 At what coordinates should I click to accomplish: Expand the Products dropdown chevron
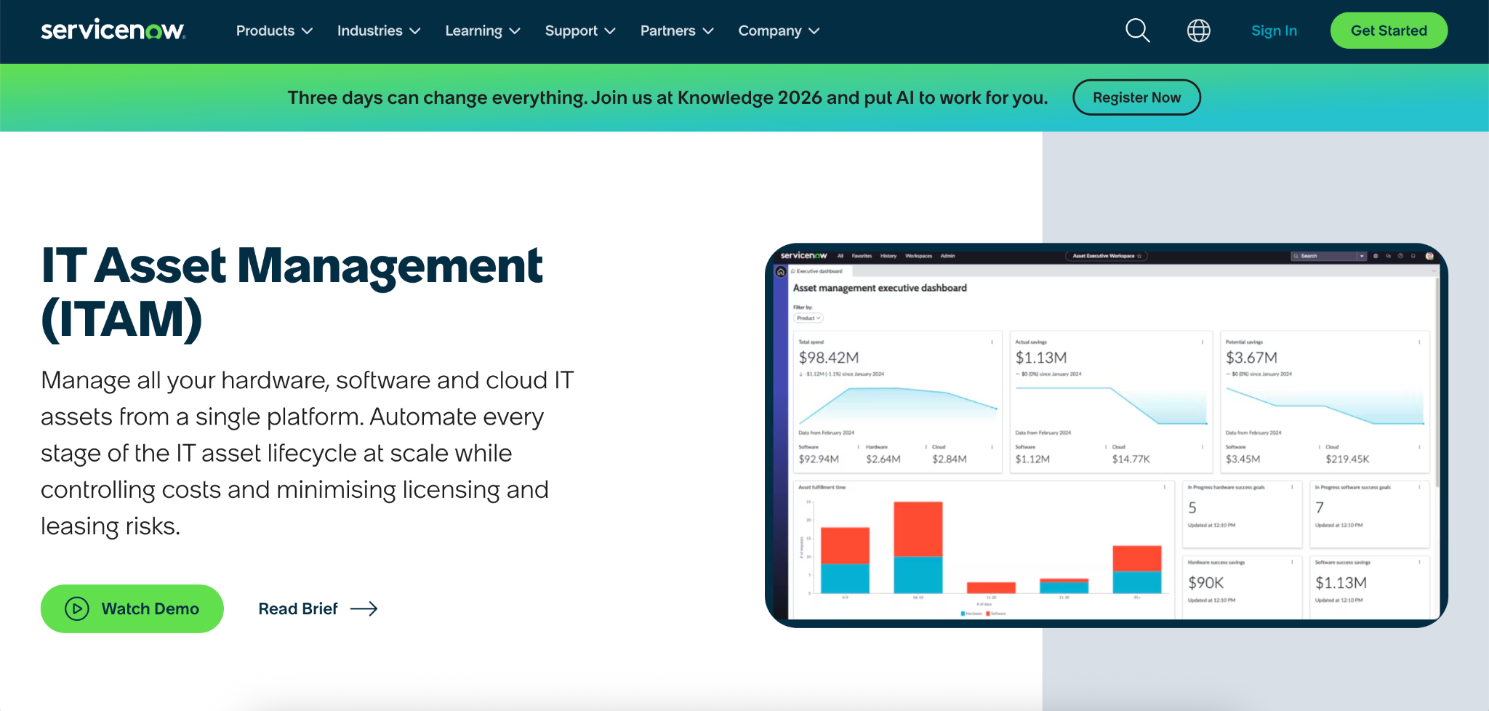308,31
